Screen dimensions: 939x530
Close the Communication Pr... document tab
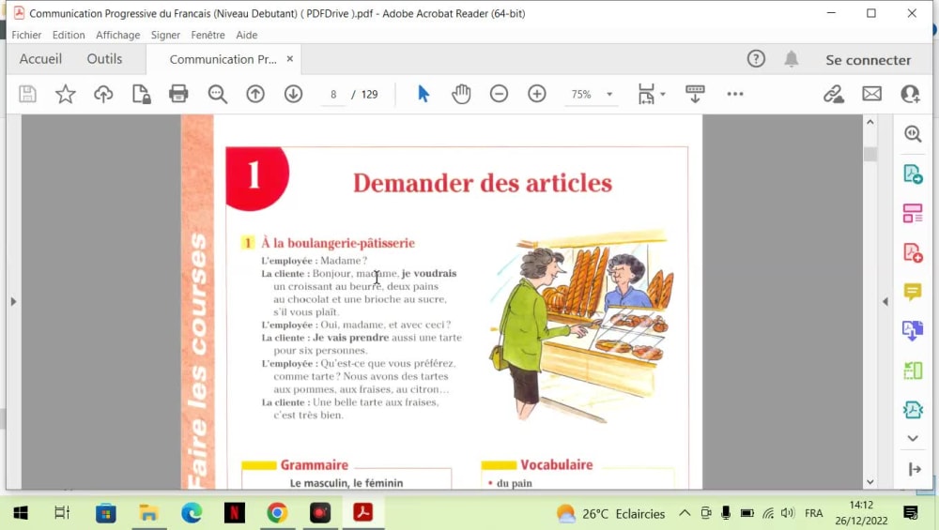coord(290,59)
